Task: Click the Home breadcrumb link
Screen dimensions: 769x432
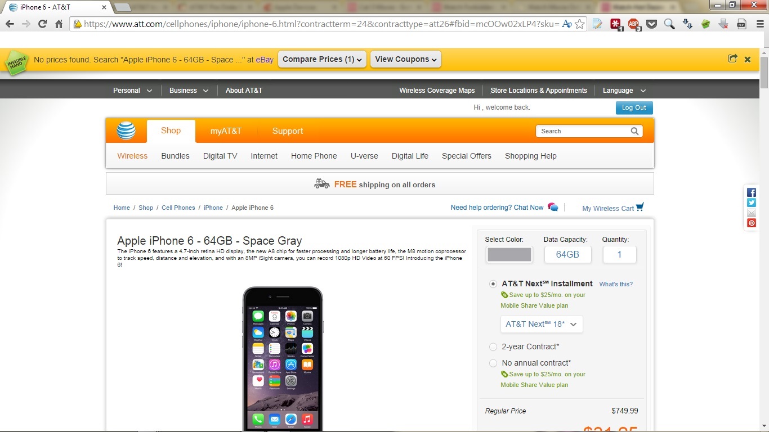Action: pos(122,208)
